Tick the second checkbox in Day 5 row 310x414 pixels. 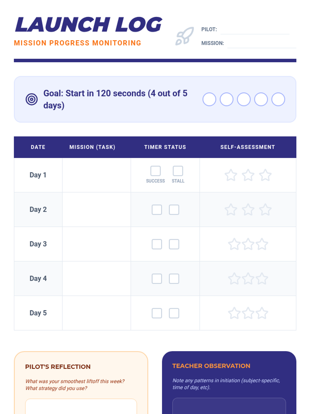coord(174,313)
